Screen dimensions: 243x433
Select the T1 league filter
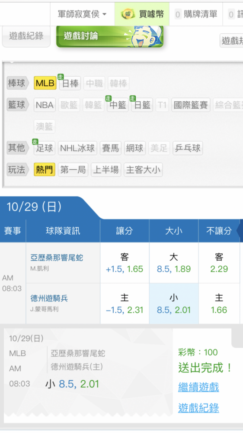pos(162,105)
